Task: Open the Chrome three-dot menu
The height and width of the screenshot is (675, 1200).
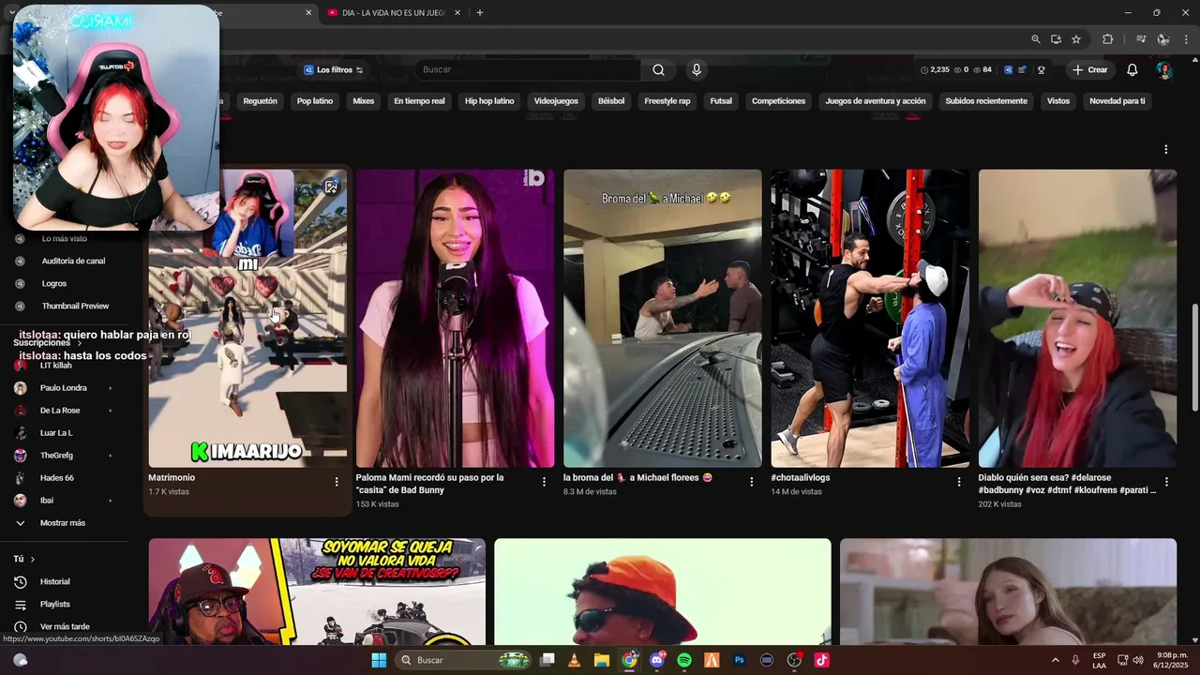Action: click(1187, 39)
